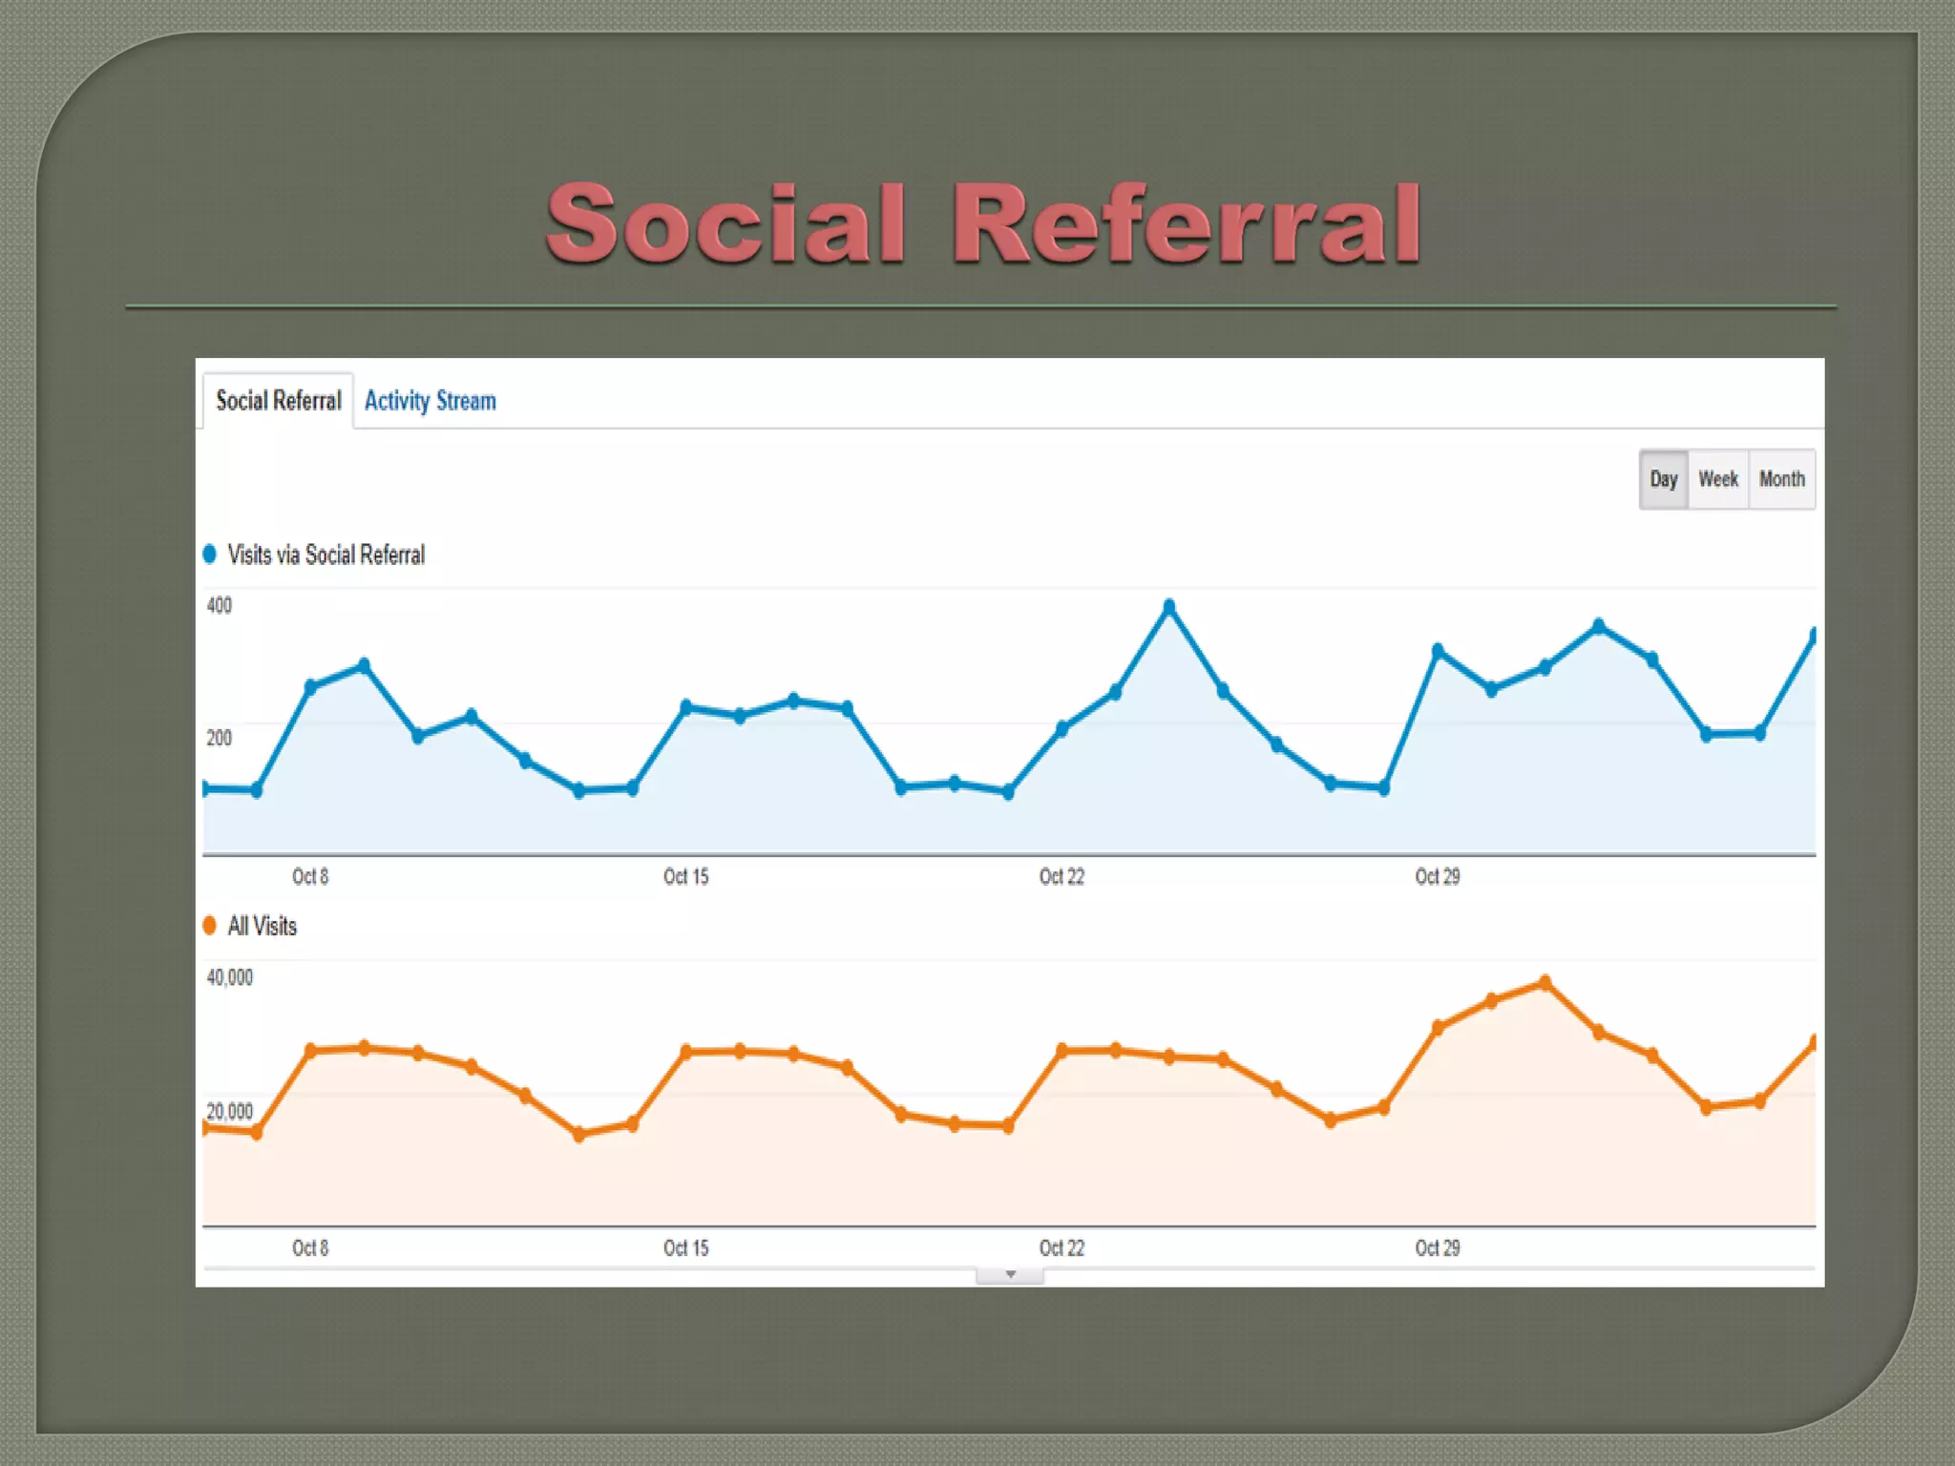Click blue legend dot for Social Referral
Viewport: 1955px width, 1466px height.
click(210, 555)
